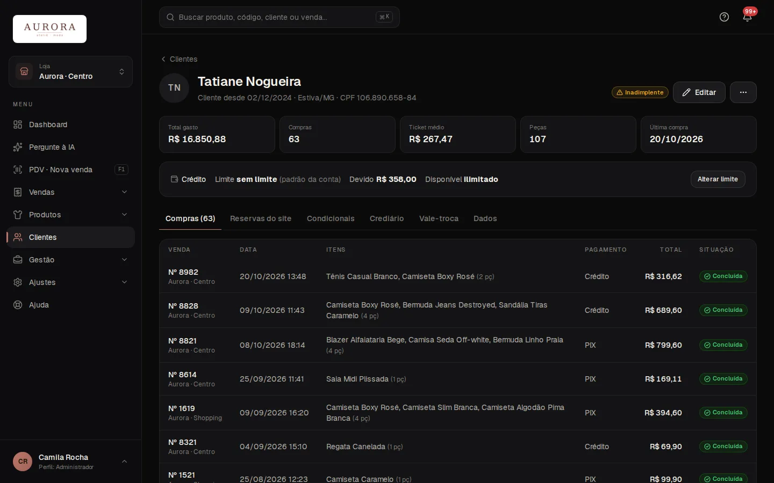
Task: Open Ajuda lifebuoy icon in sidebar
Action: (18, 305)
